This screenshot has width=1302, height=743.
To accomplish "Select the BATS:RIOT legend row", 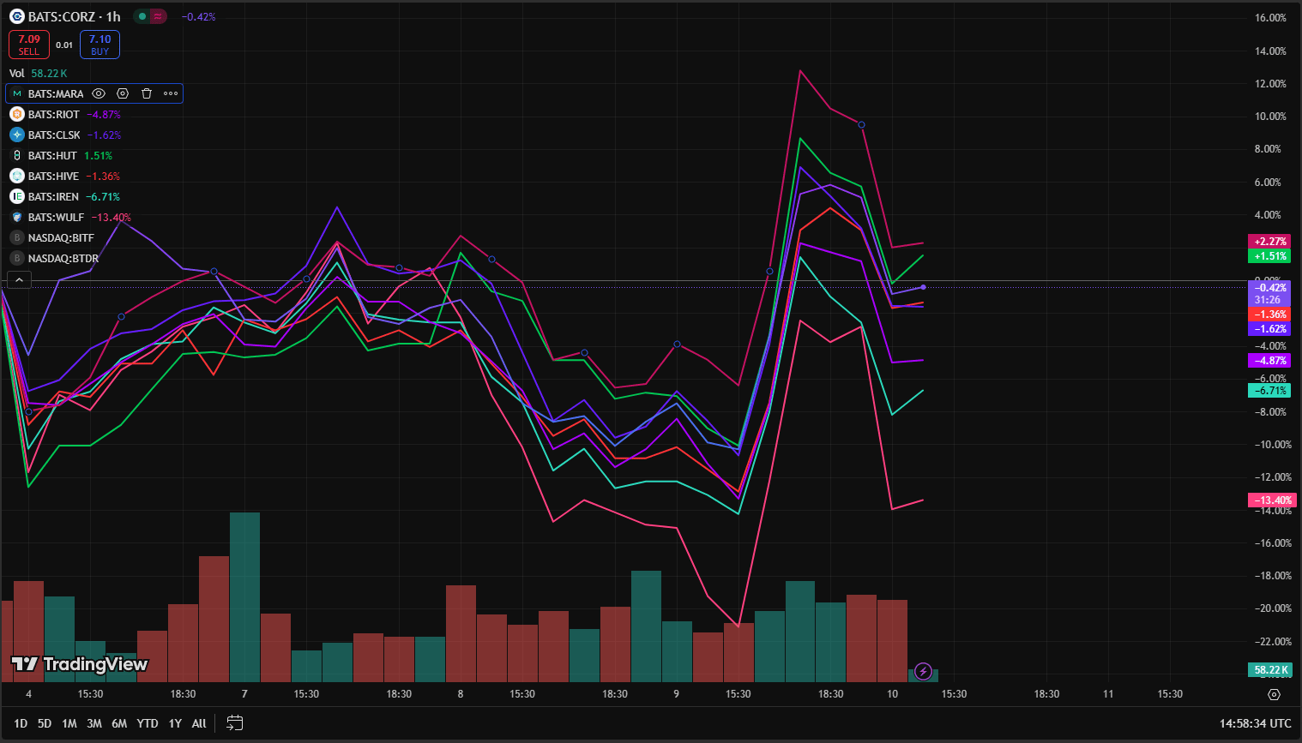I will [x=65, y=114].
